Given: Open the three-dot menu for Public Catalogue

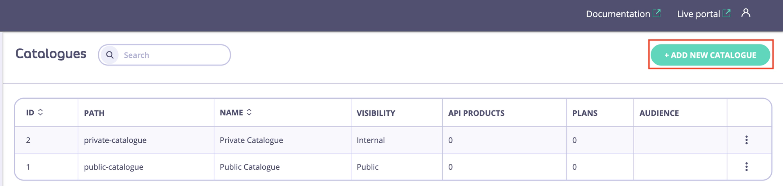Looking at the screenshot, I should [x=747, y=167].
